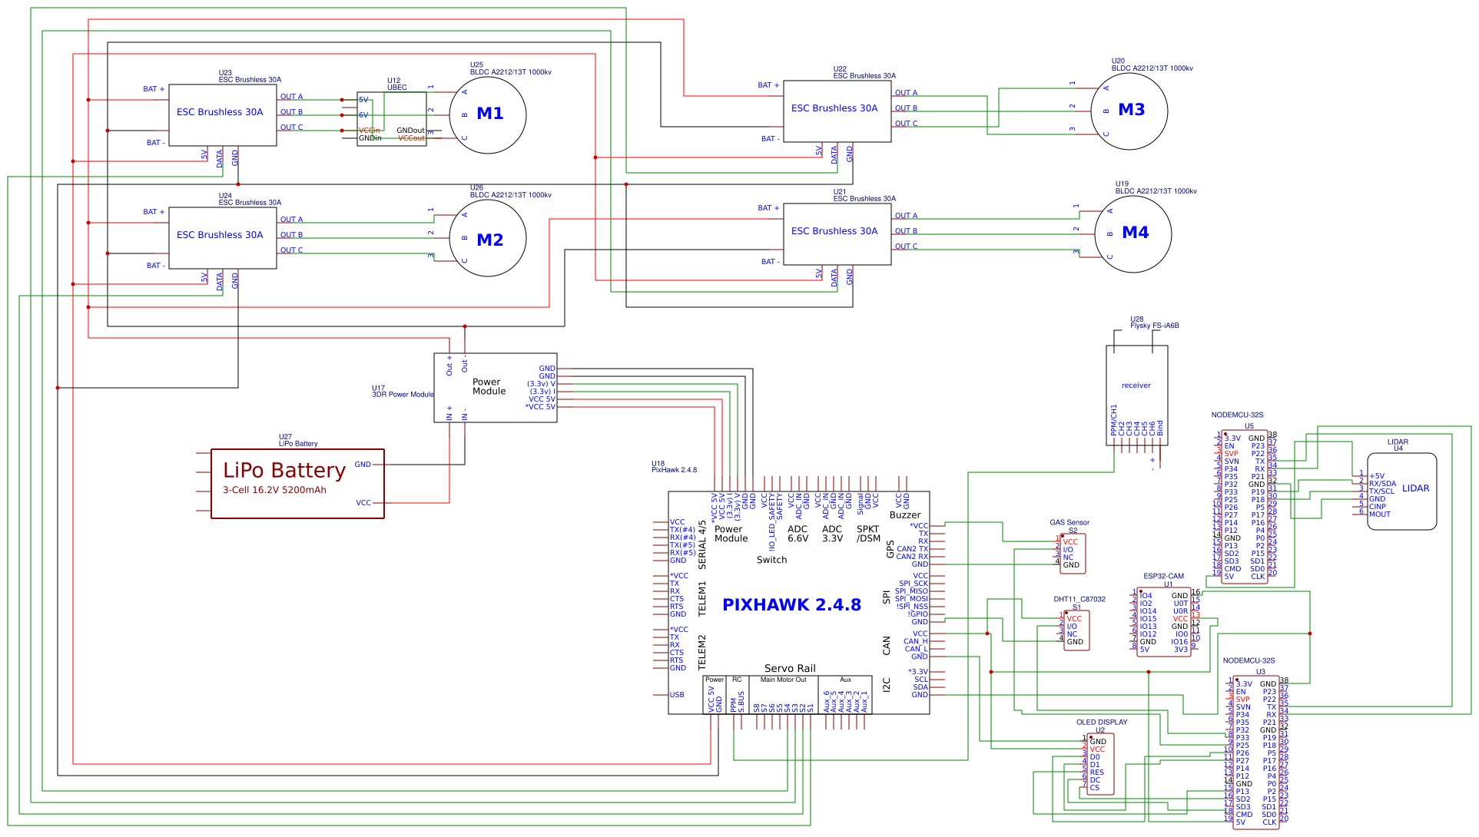Screen dimensions: 1479x837
Task: Click the U18 PixHawk 2.4.8 reference label
Action: [x=674, y=467]
